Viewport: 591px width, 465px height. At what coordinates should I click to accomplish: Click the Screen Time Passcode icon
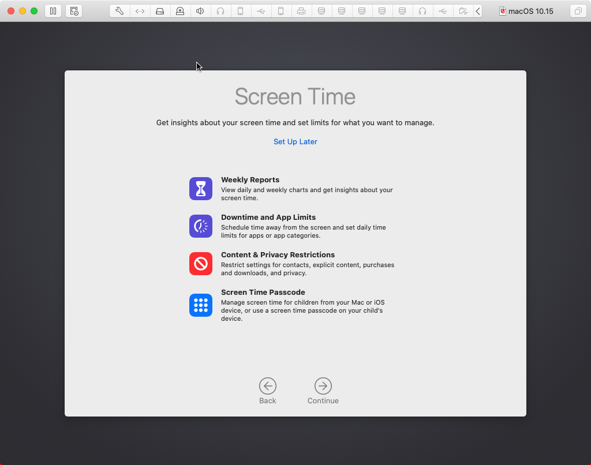coord(200,305)
